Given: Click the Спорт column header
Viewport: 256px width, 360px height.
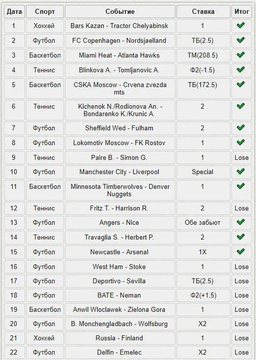Looking at the screenshot, I should 45,11.
